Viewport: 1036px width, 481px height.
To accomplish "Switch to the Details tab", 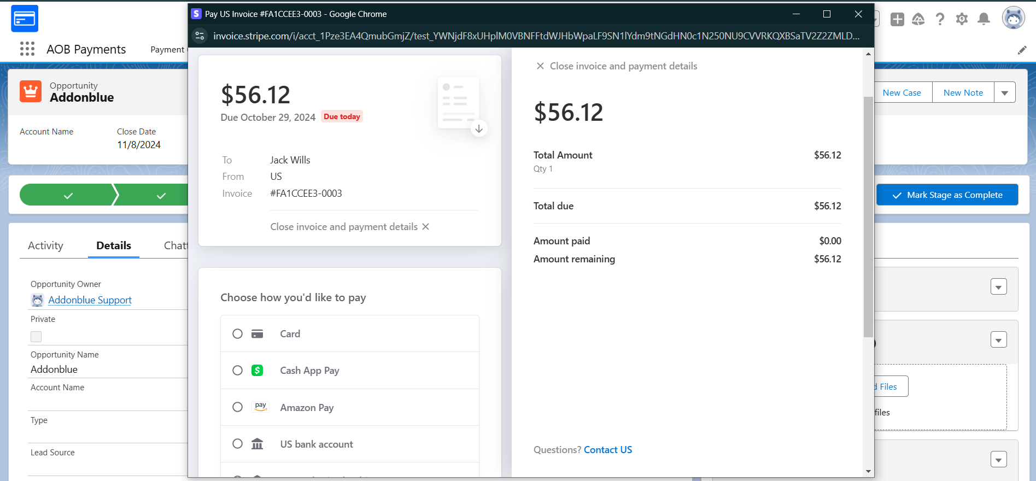I will (x=114, y=246).
